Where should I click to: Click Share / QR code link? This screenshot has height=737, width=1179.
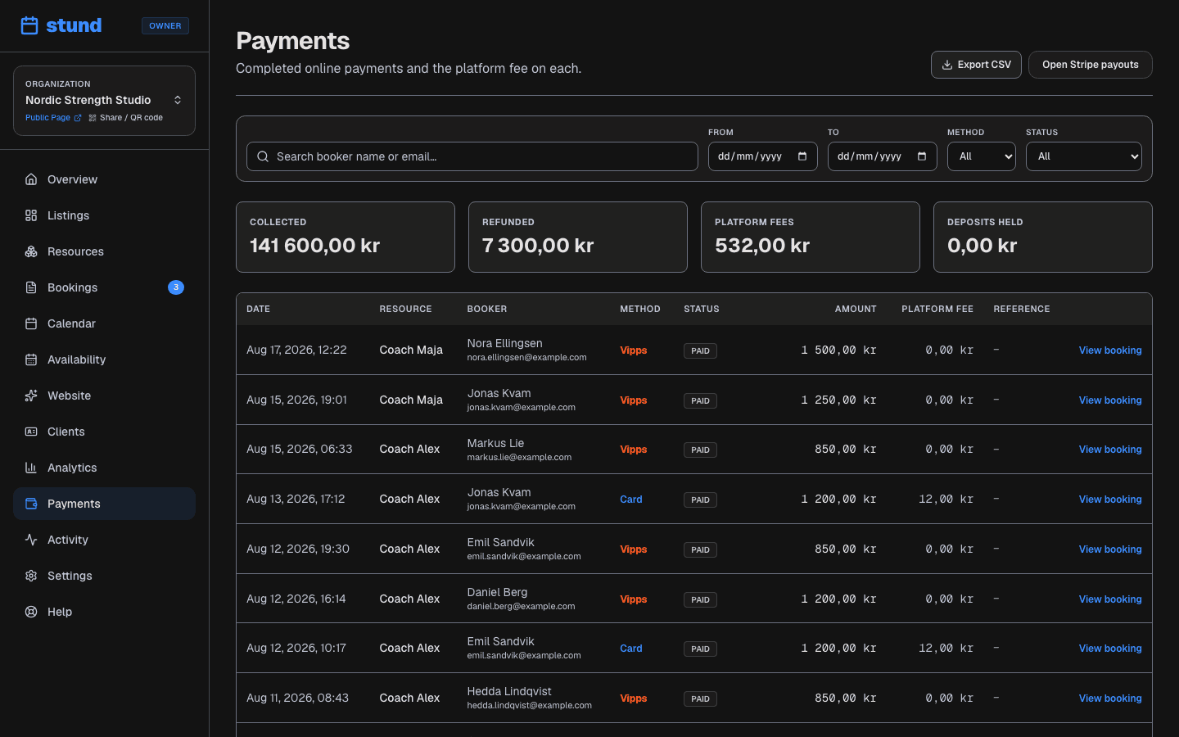[126, 118]
